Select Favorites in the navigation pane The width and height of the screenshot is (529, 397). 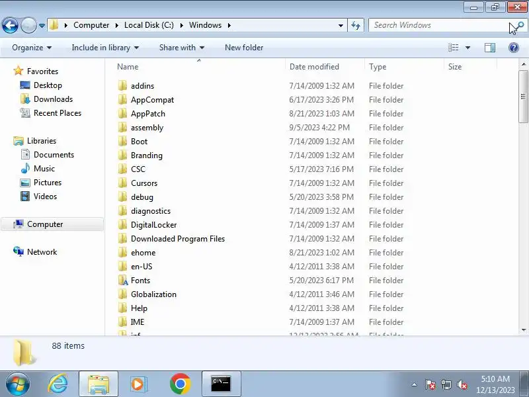(x=42, y=71)
